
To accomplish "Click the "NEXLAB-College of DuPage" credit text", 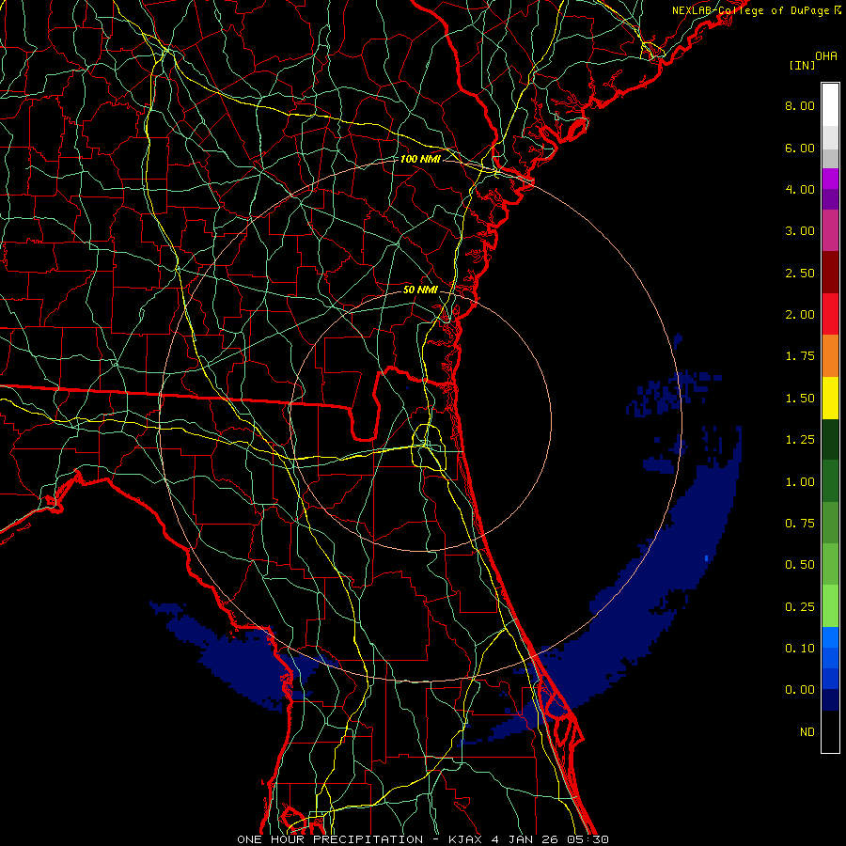I will point(752,10).
